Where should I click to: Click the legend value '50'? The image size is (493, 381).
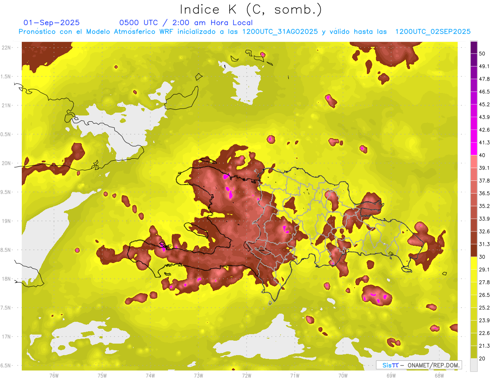click(x=482, y=53)
